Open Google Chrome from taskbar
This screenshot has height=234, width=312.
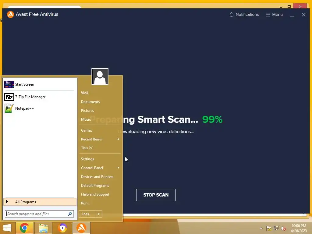pos(24,228)
